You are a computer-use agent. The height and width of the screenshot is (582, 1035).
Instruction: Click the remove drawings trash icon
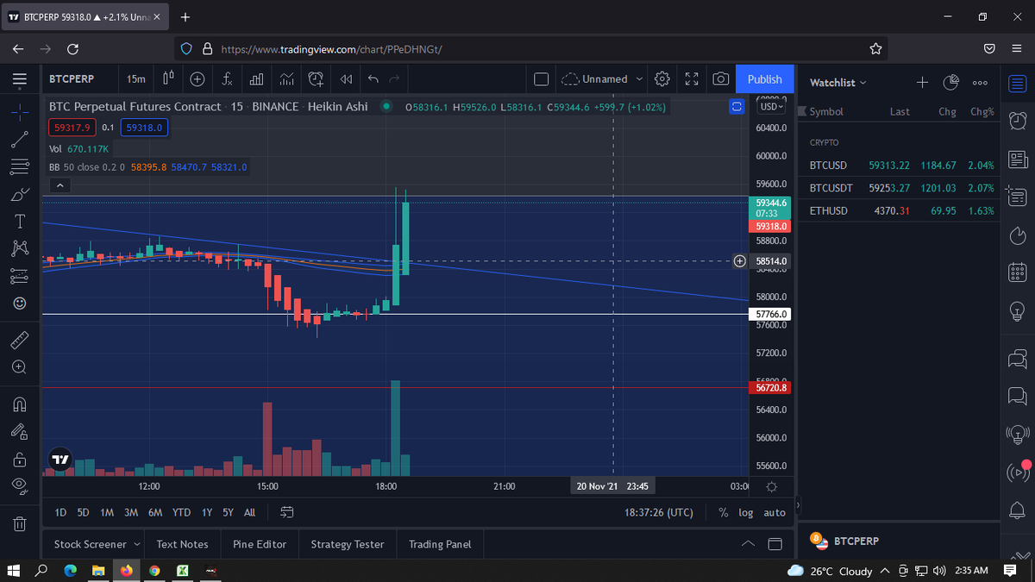coord(19,523)
